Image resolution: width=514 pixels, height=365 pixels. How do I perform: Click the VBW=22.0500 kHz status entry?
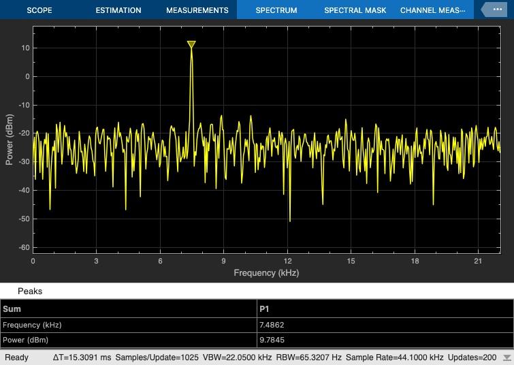point(238,358)
